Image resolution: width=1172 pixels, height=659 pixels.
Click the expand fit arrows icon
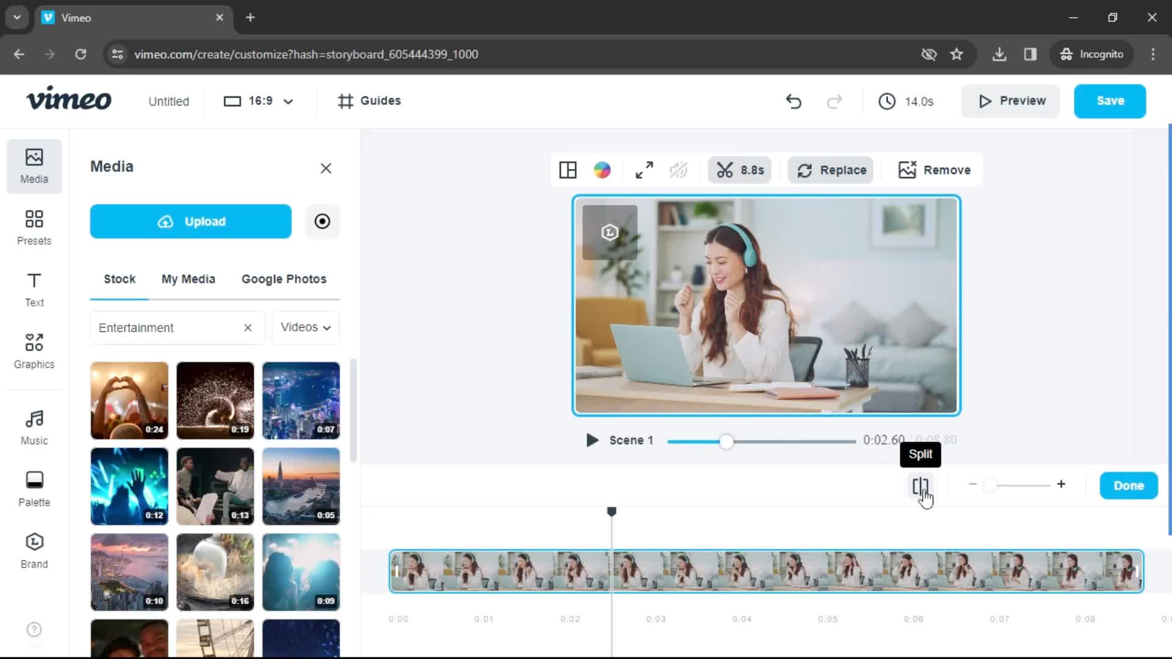[x=644, y=170]
